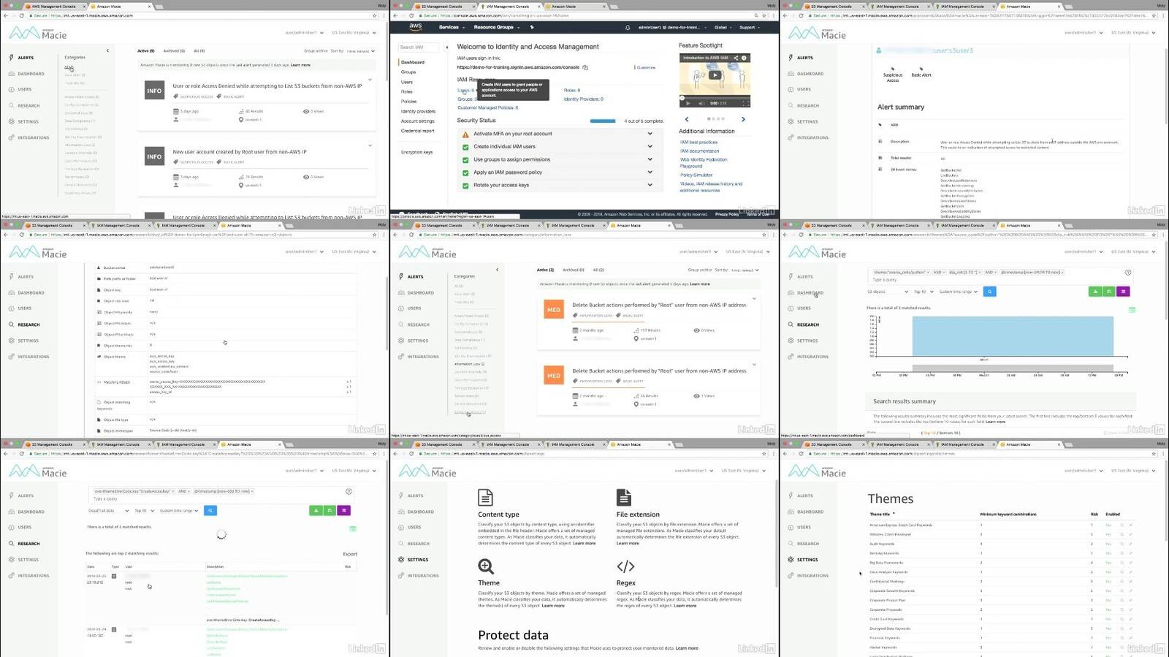Open the AWS logo home link
The height and width of the screenshot is (657, 1169).
(x=416, y=27)
